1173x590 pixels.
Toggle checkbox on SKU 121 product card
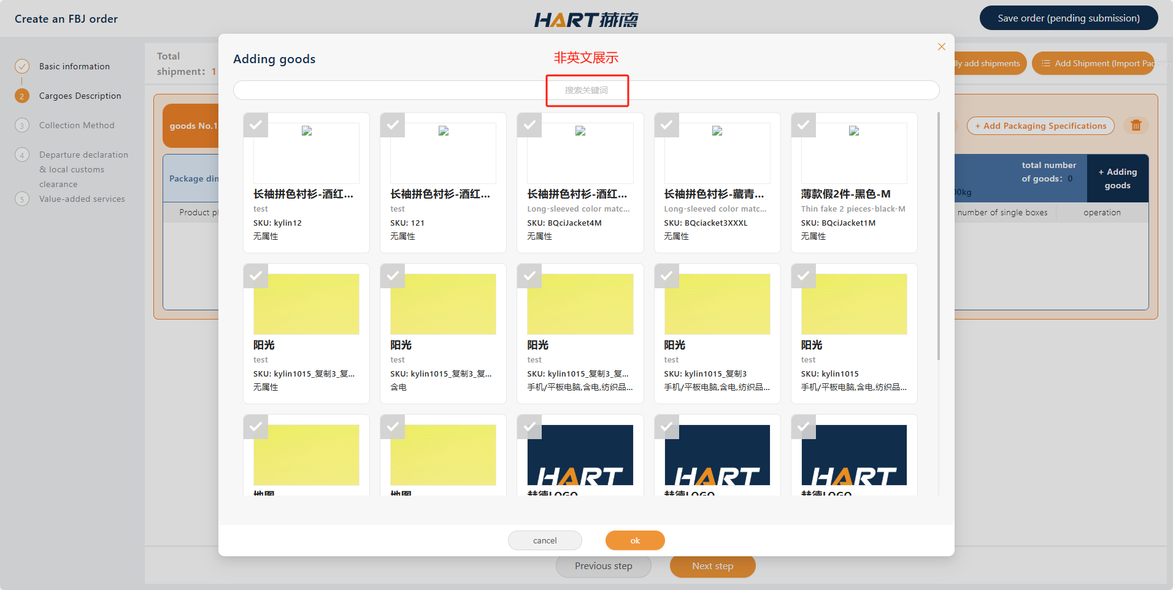click(x=393, y=125)
